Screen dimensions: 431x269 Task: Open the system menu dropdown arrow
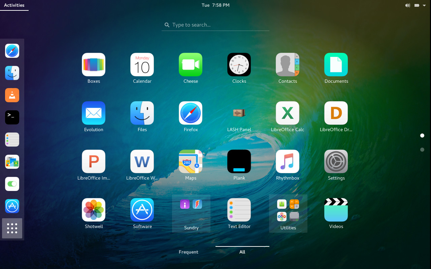pos(424,5)
